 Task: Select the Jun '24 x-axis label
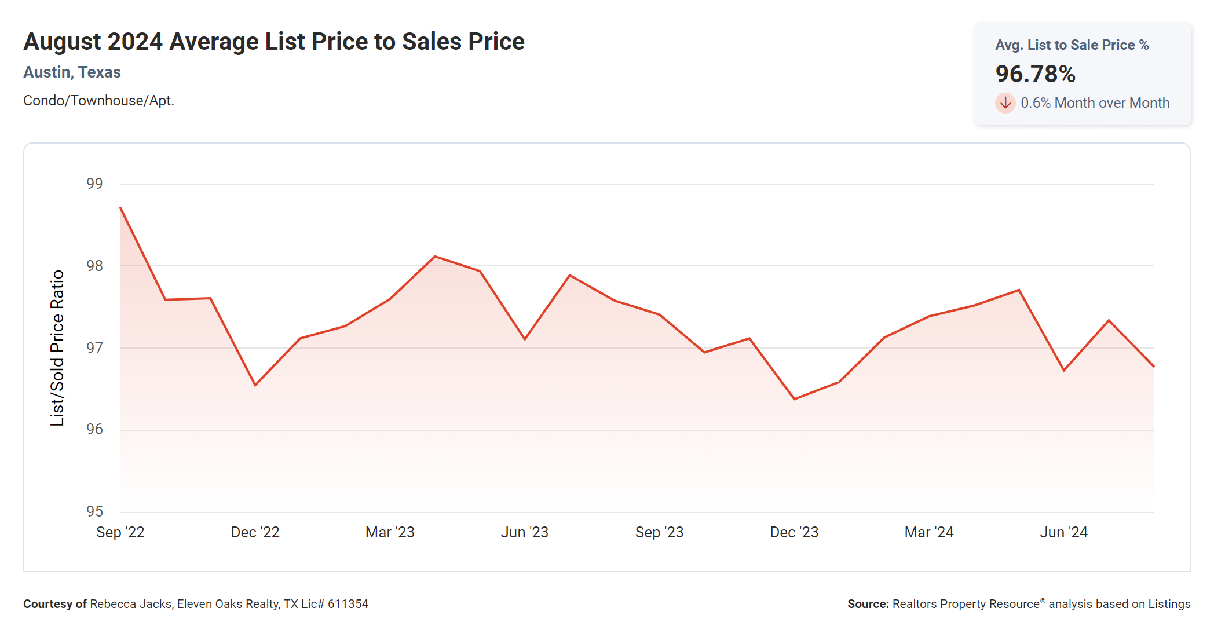tap(1063, 532)
